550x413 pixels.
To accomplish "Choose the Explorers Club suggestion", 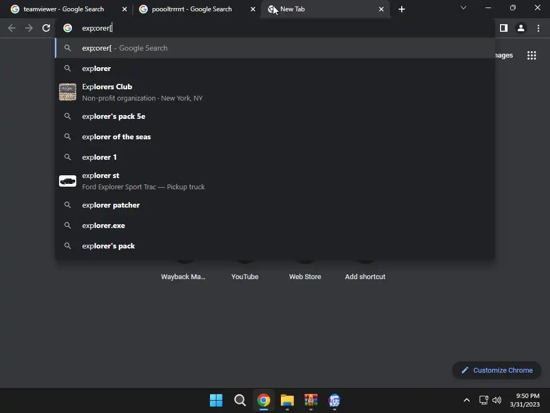I will (x=275, y=92).
